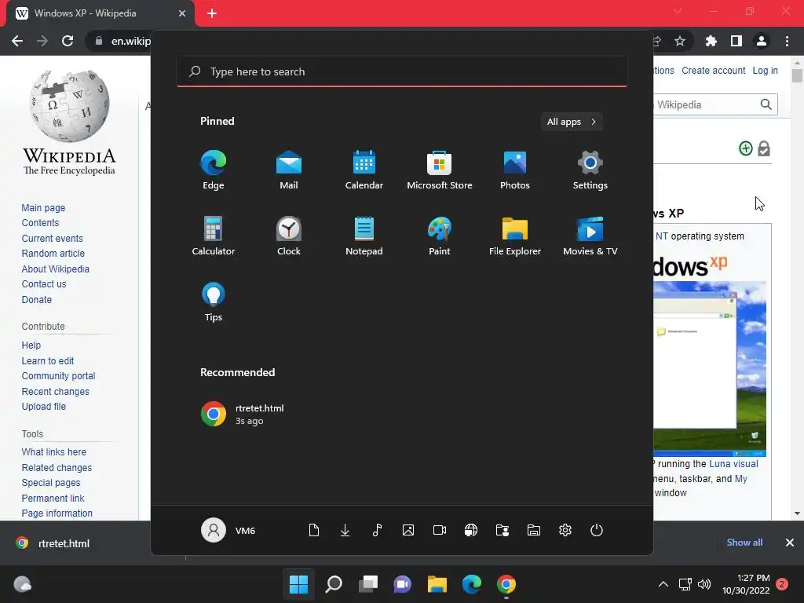Open the Calendar app

tap(364, 170)
